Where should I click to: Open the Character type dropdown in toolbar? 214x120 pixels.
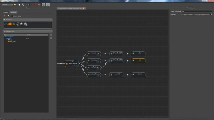tap(7, 5)
